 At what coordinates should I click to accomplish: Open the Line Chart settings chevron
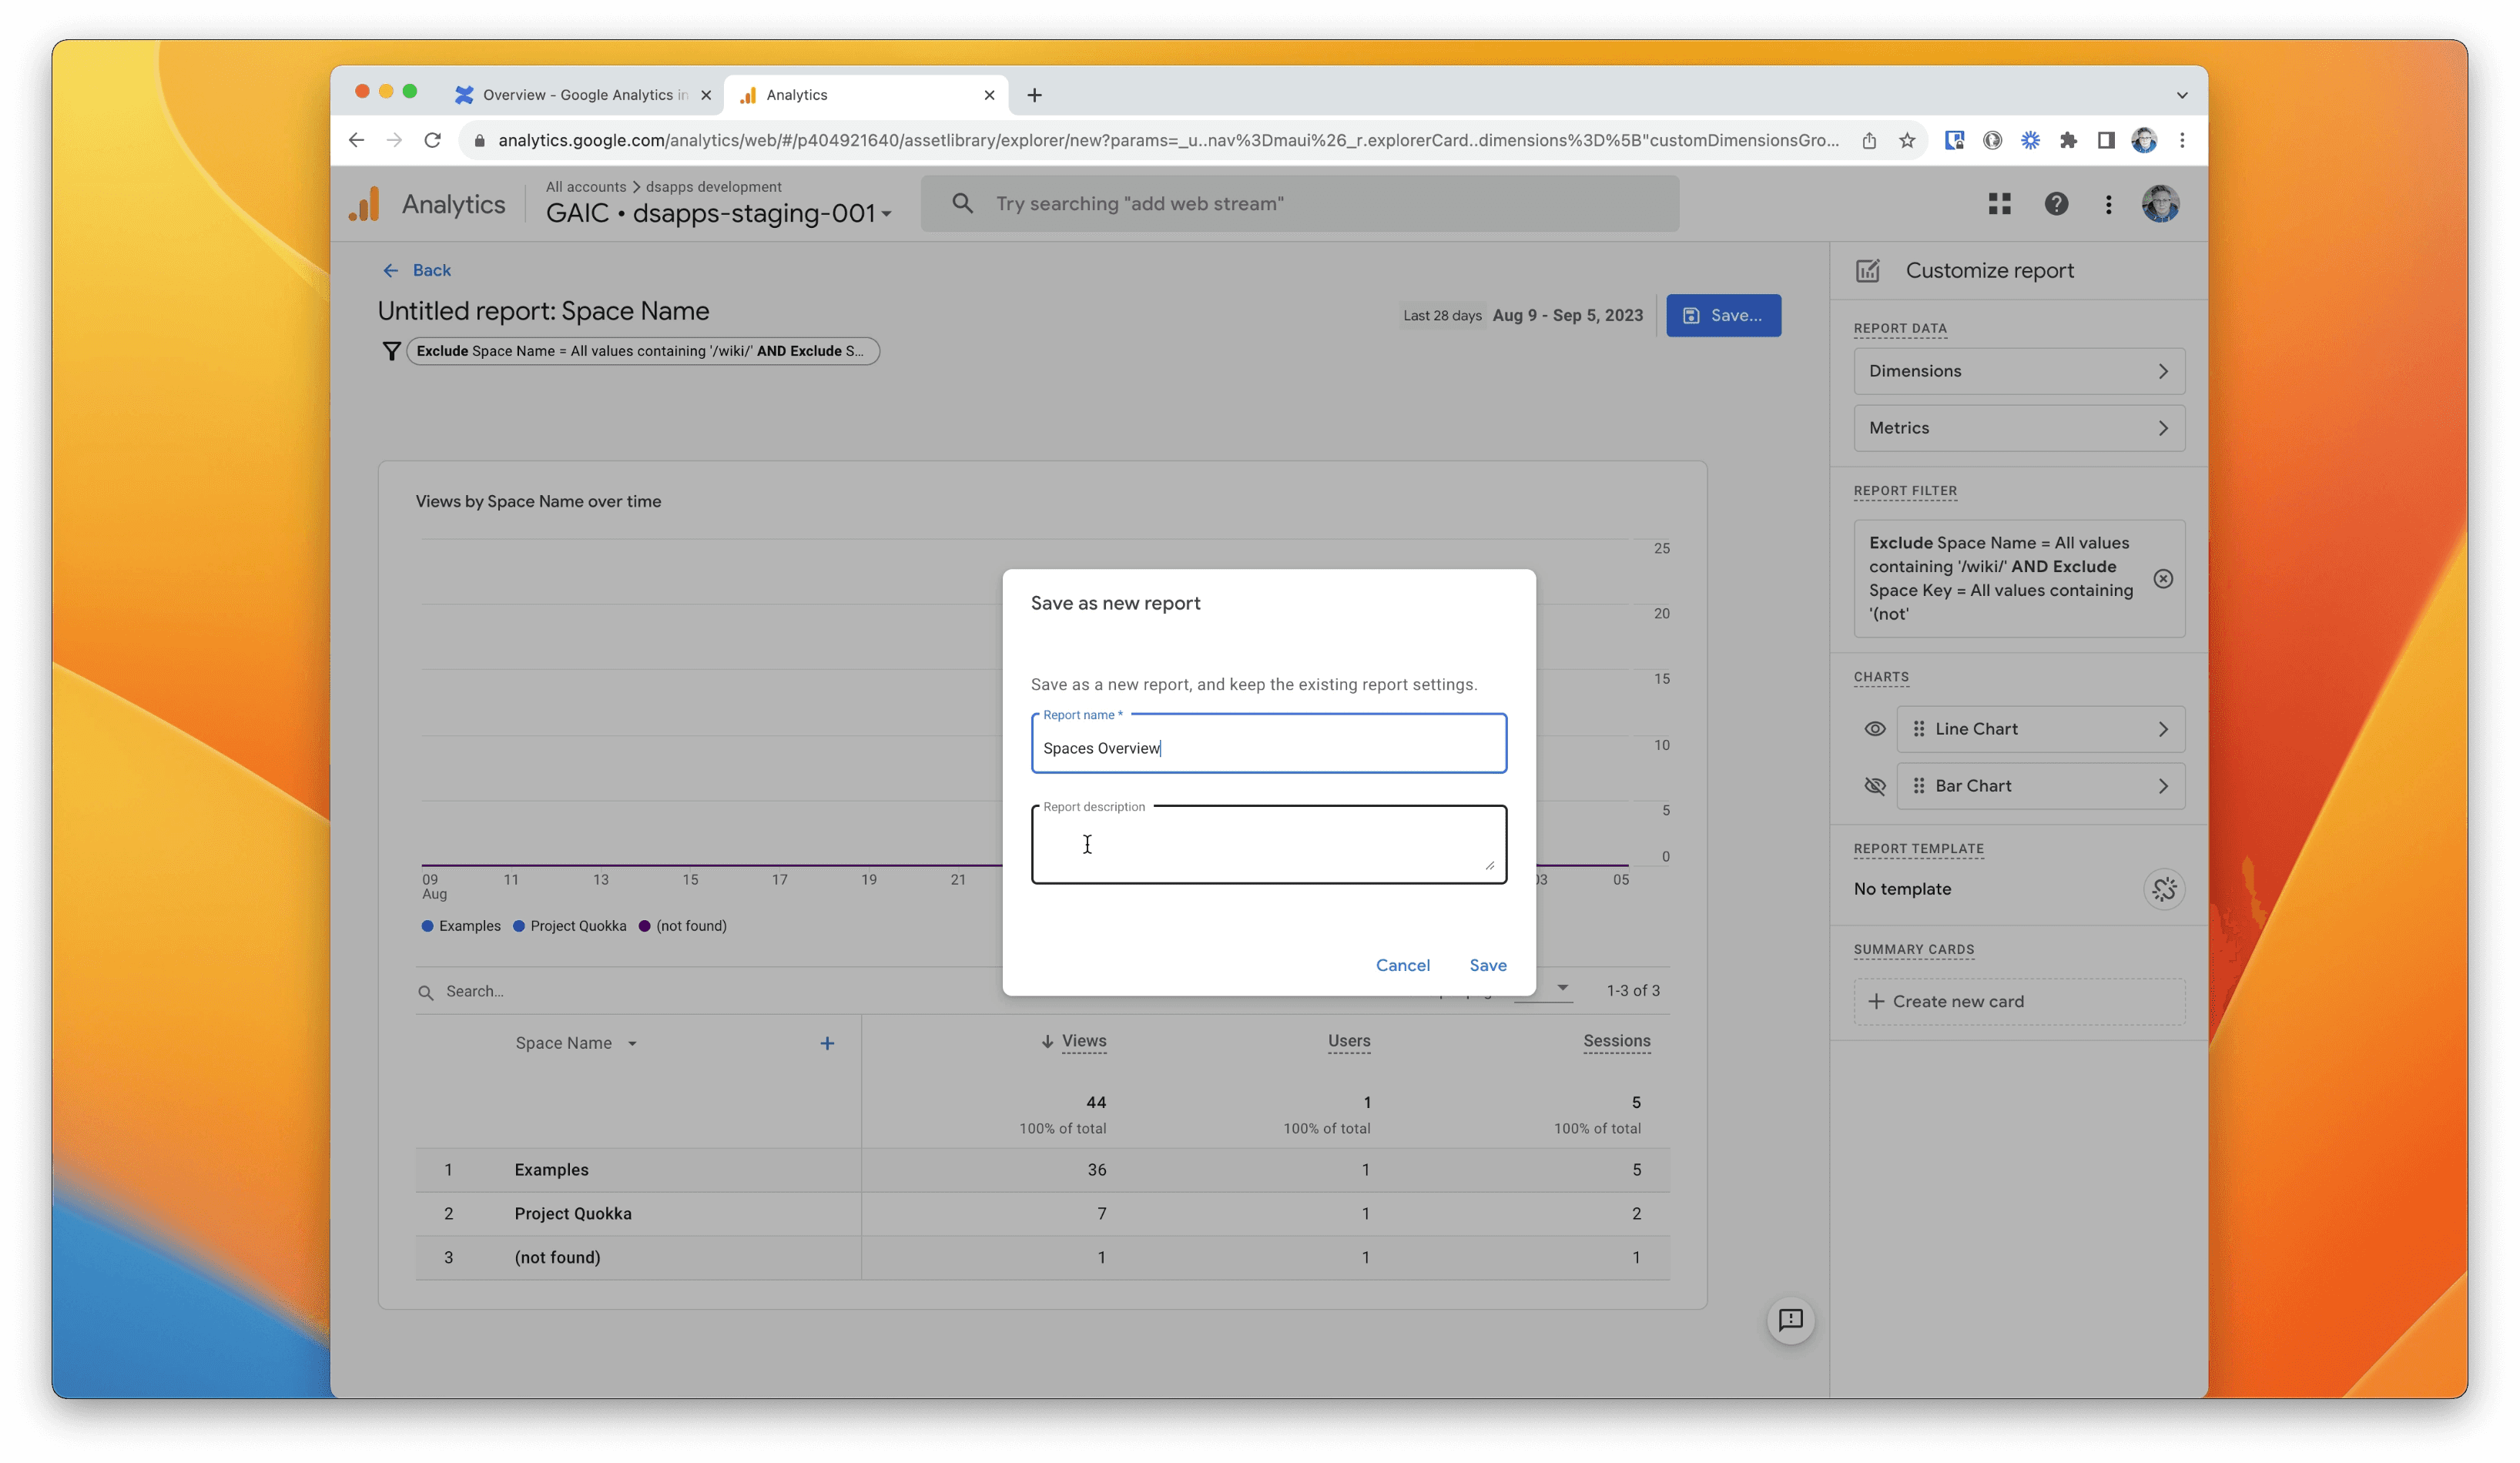click(x=2162, y=729)
